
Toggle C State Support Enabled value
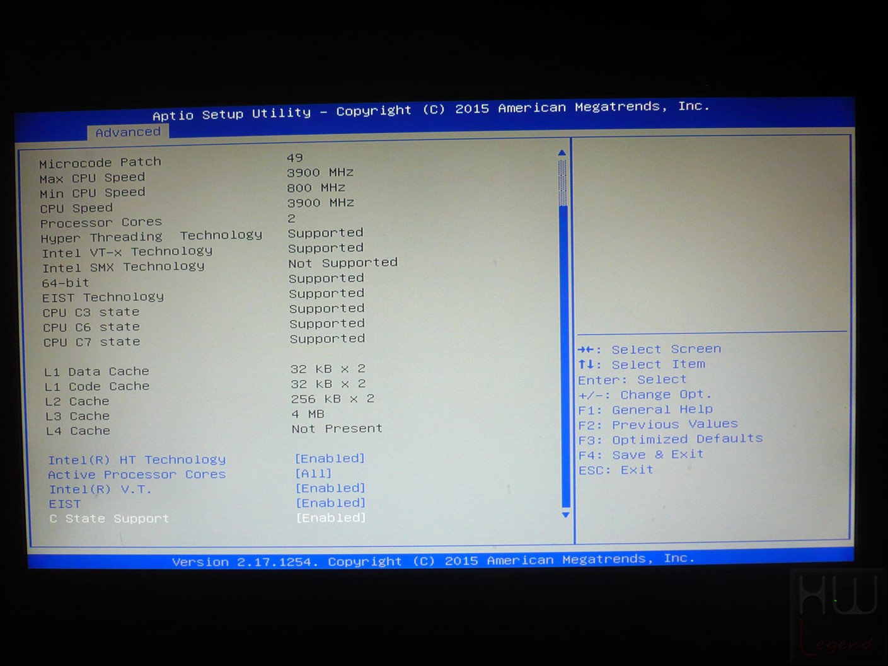332,518
